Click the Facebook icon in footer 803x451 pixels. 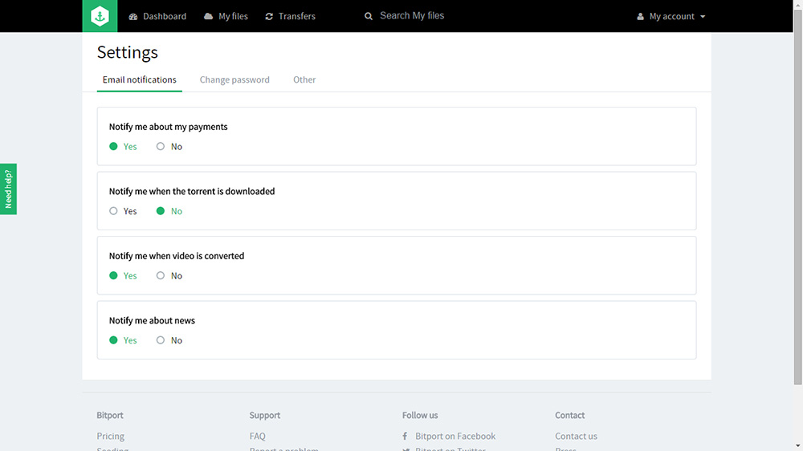point(405,437)
